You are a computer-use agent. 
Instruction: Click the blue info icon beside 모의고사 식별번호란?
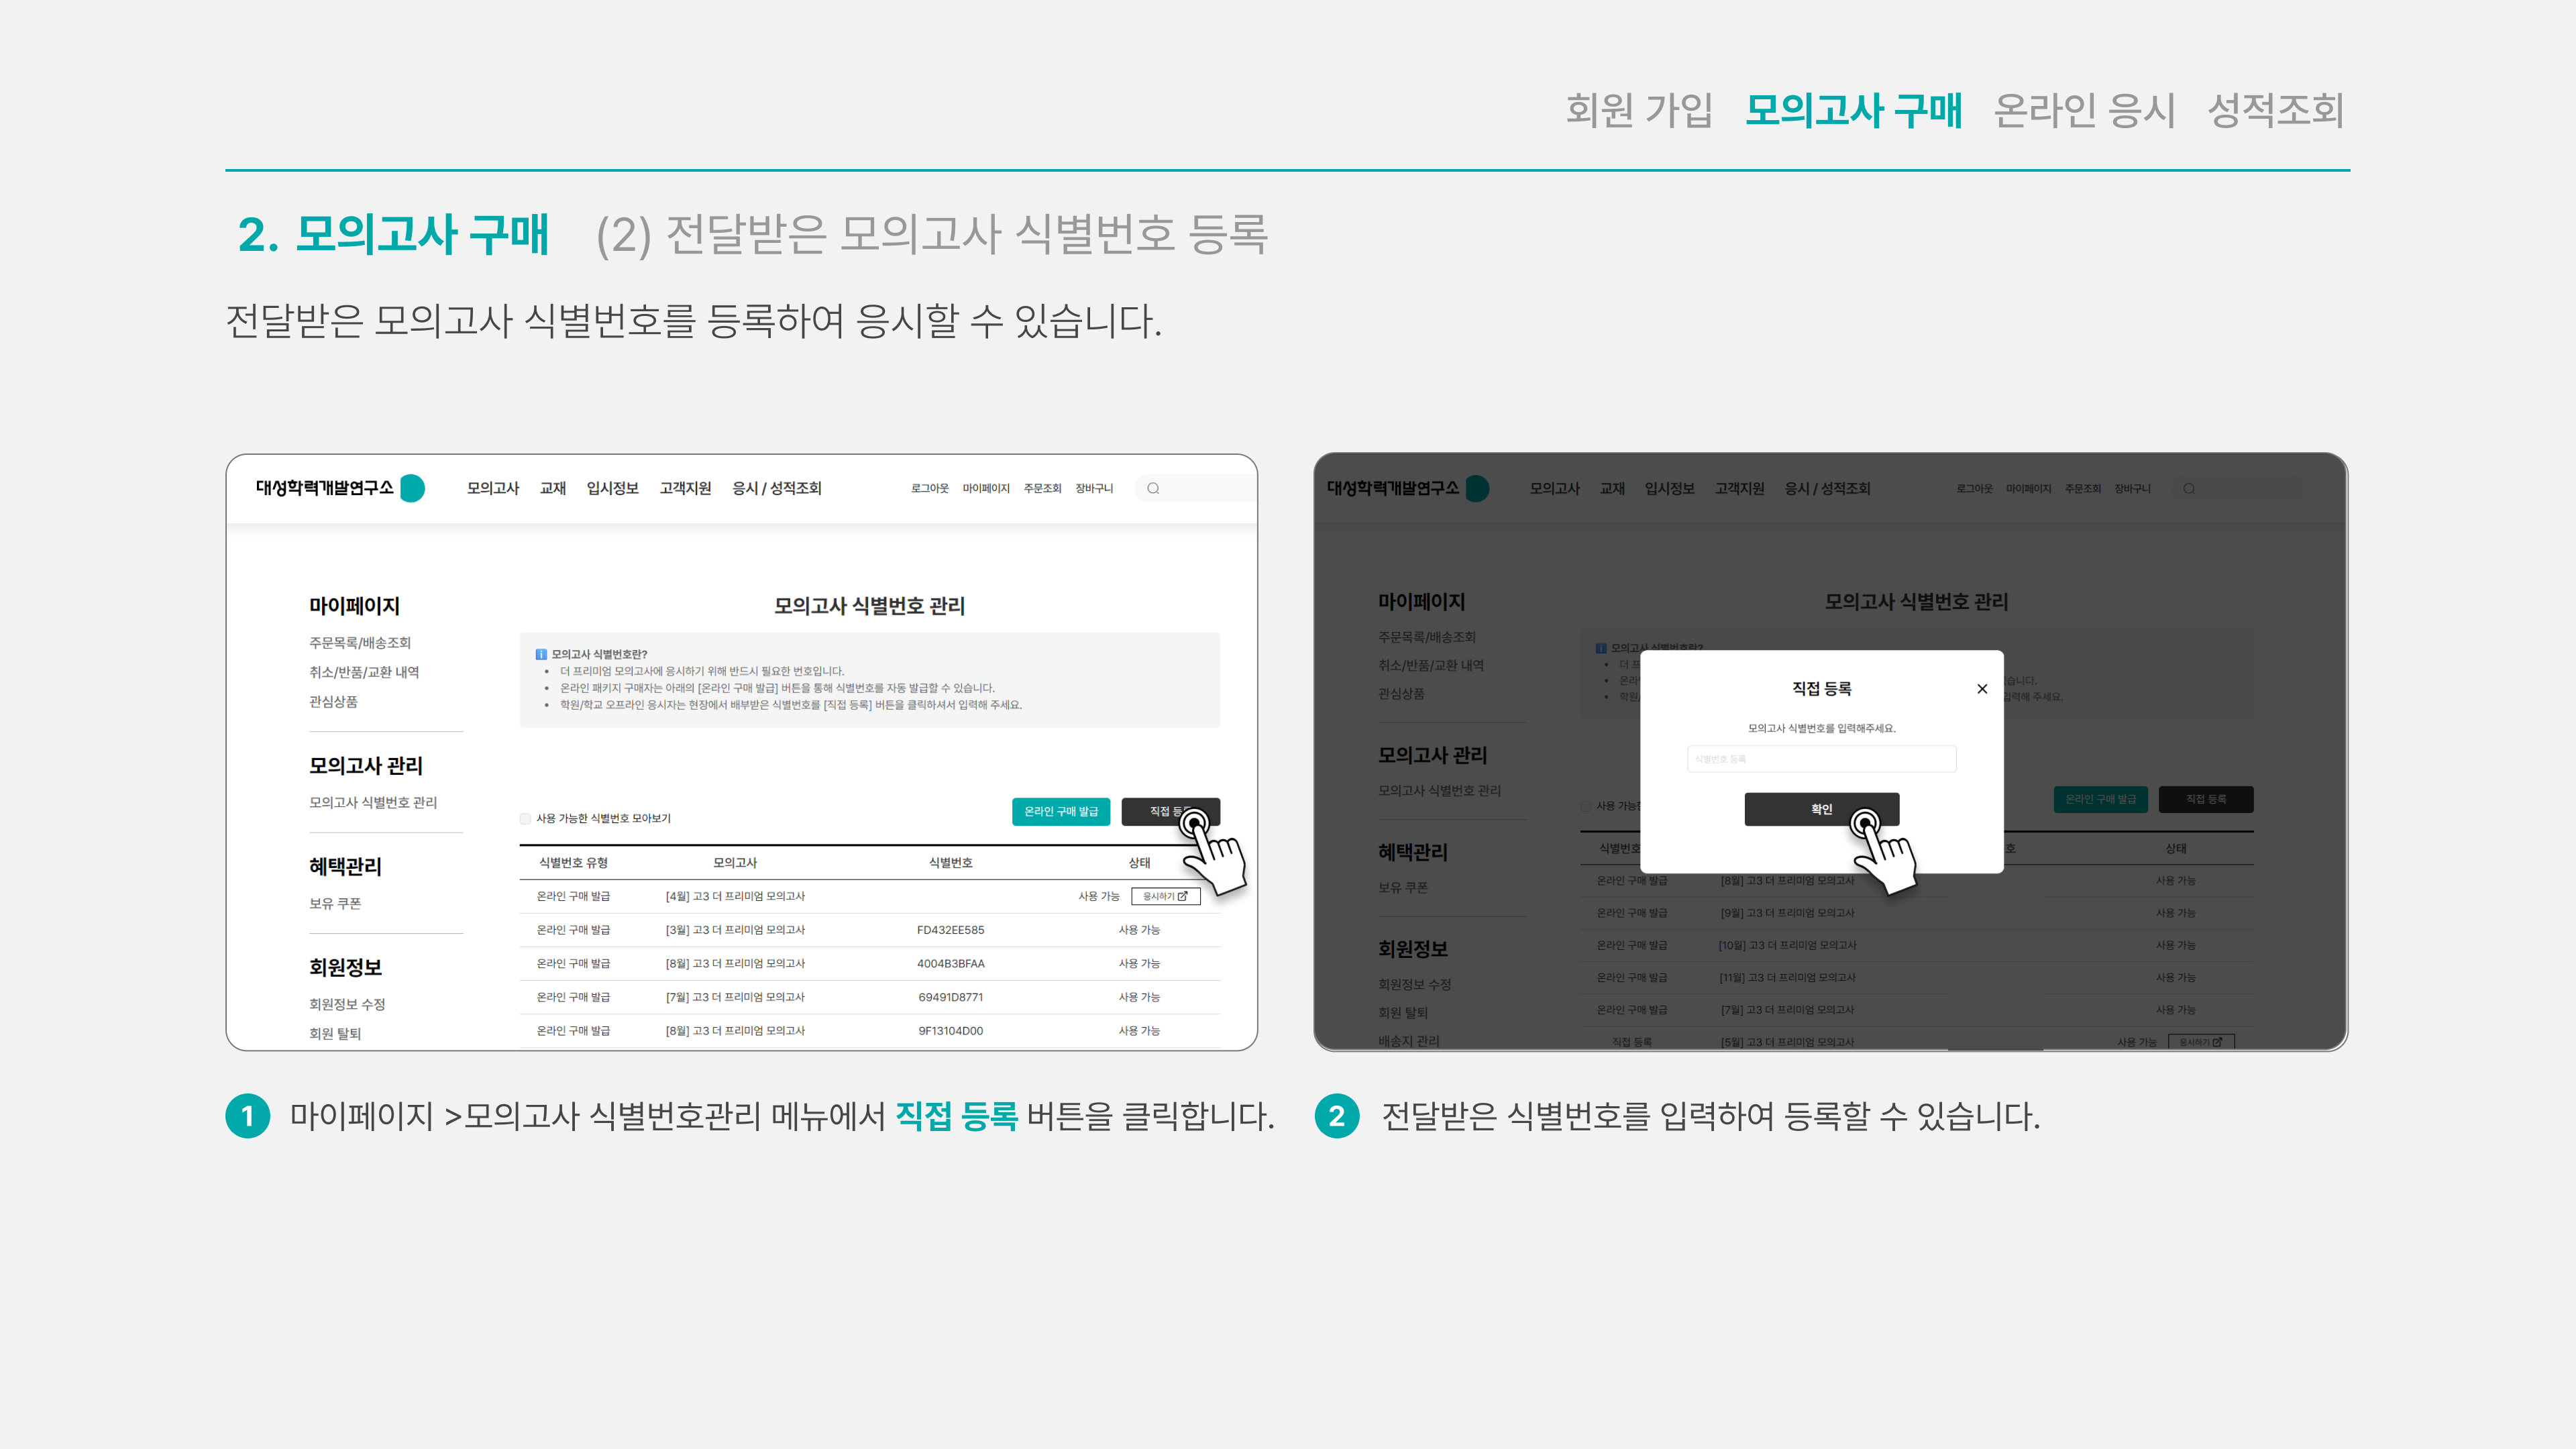[541, 654]
